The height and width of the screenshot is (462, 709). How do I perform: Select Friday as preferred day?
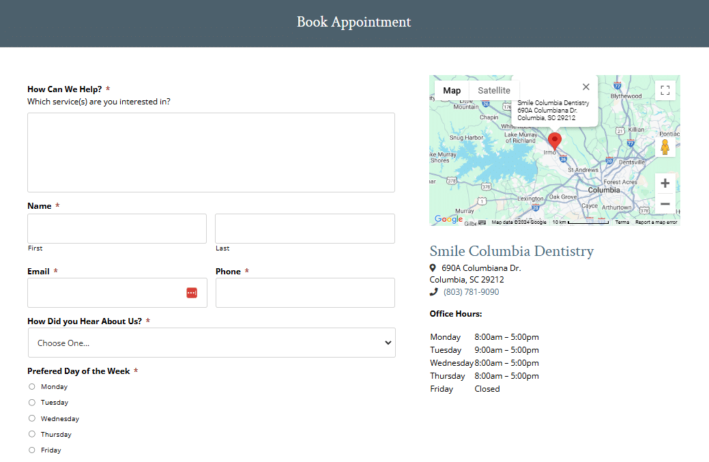(x=31, y=450)
